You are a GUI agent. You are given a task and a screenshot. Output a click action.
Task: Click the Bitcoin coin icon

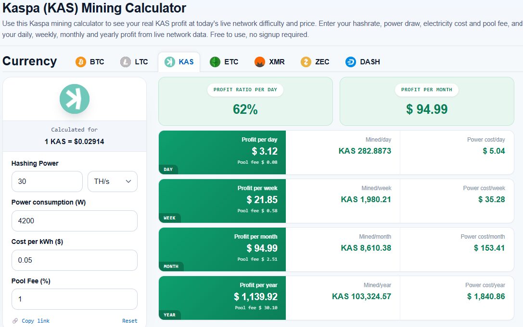81,62
